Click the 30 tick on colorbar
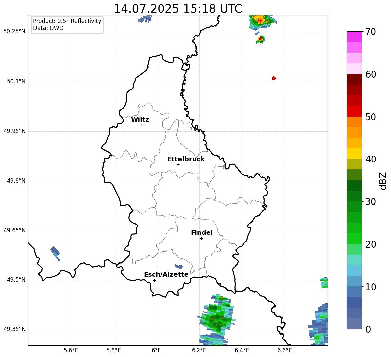 tap(371, 202)
